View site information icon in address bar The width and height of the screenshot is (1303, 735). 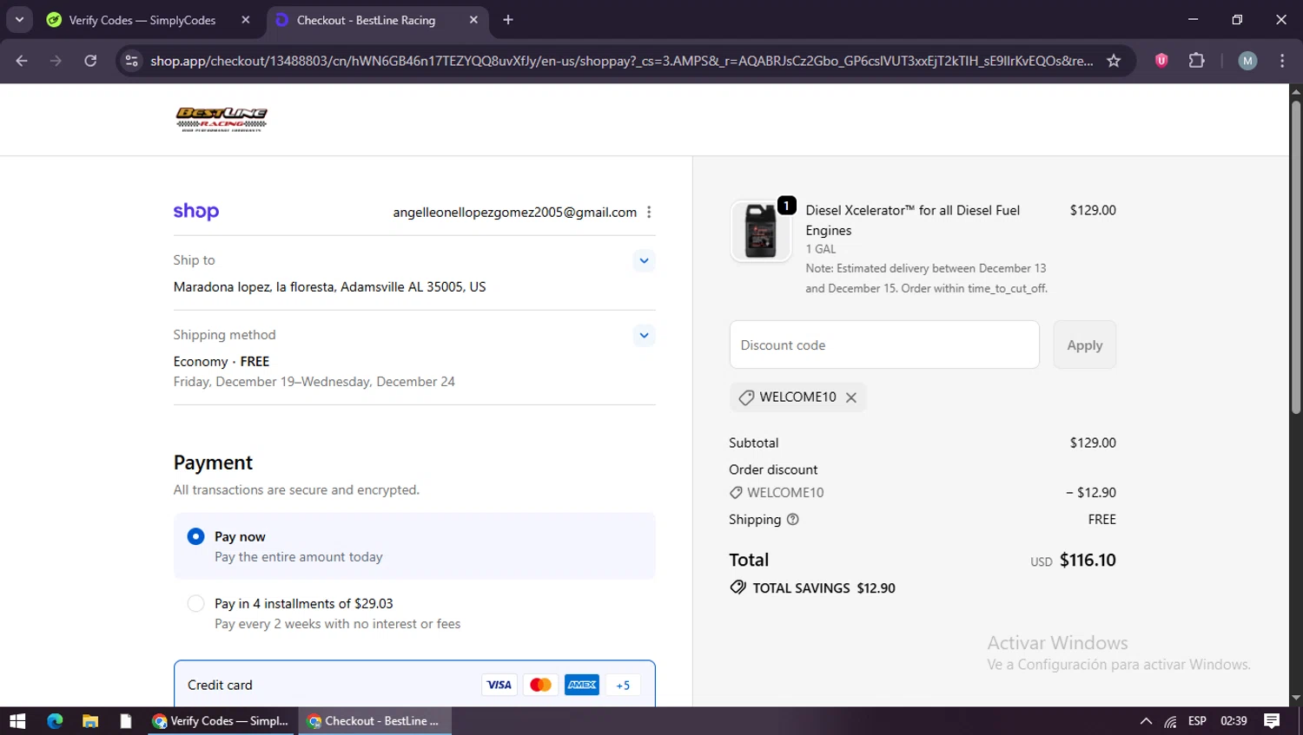(131, 61)
